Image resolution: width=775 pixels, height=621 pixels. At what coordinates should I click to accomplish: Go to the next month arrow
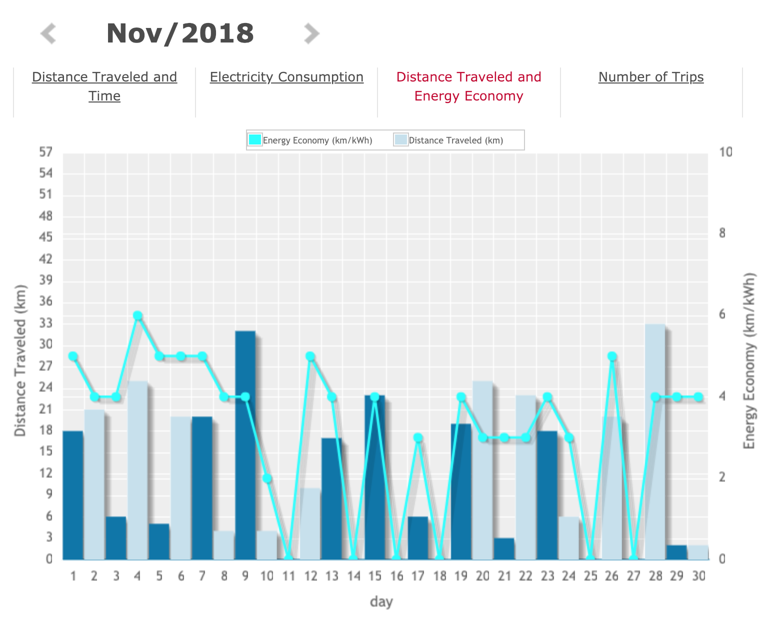[311, 34]
